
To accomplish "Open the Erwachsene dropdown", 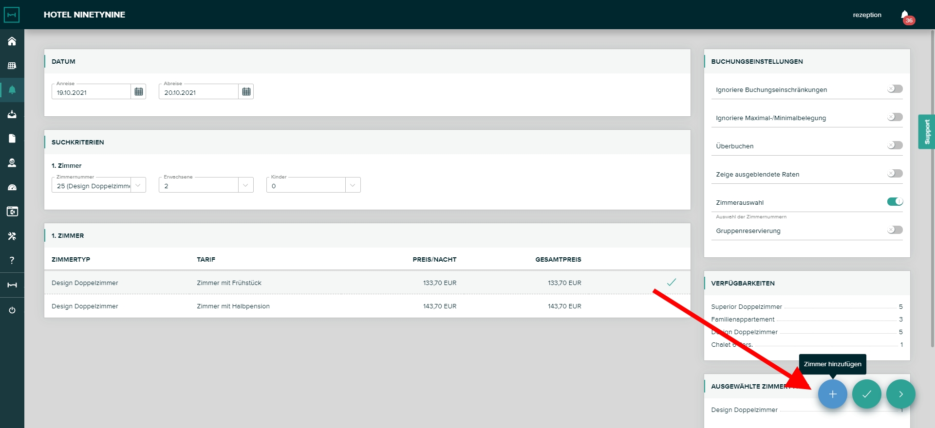I will [x=245, y=185].
